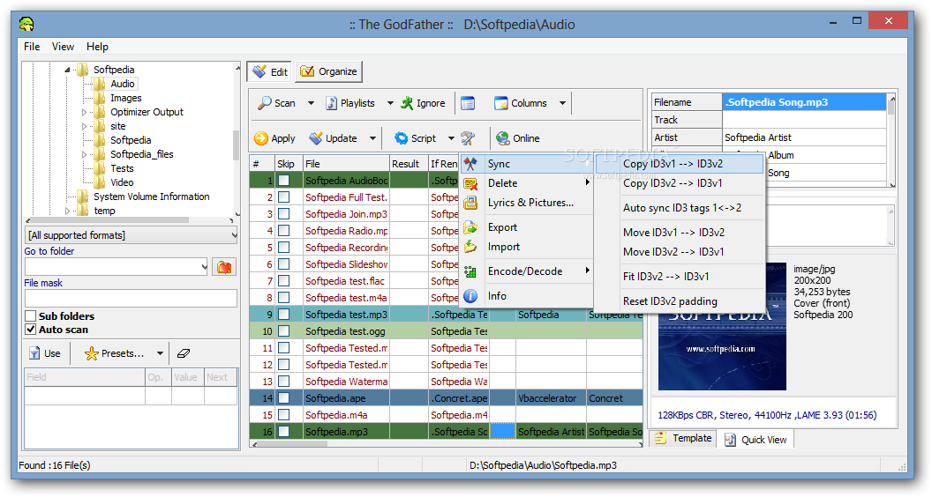
Task: Click the Script toolbar icon
Action: 402,138
